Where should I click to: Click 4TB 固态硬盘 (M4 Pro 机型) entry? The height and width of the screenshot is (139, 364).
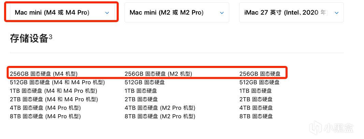45,108
